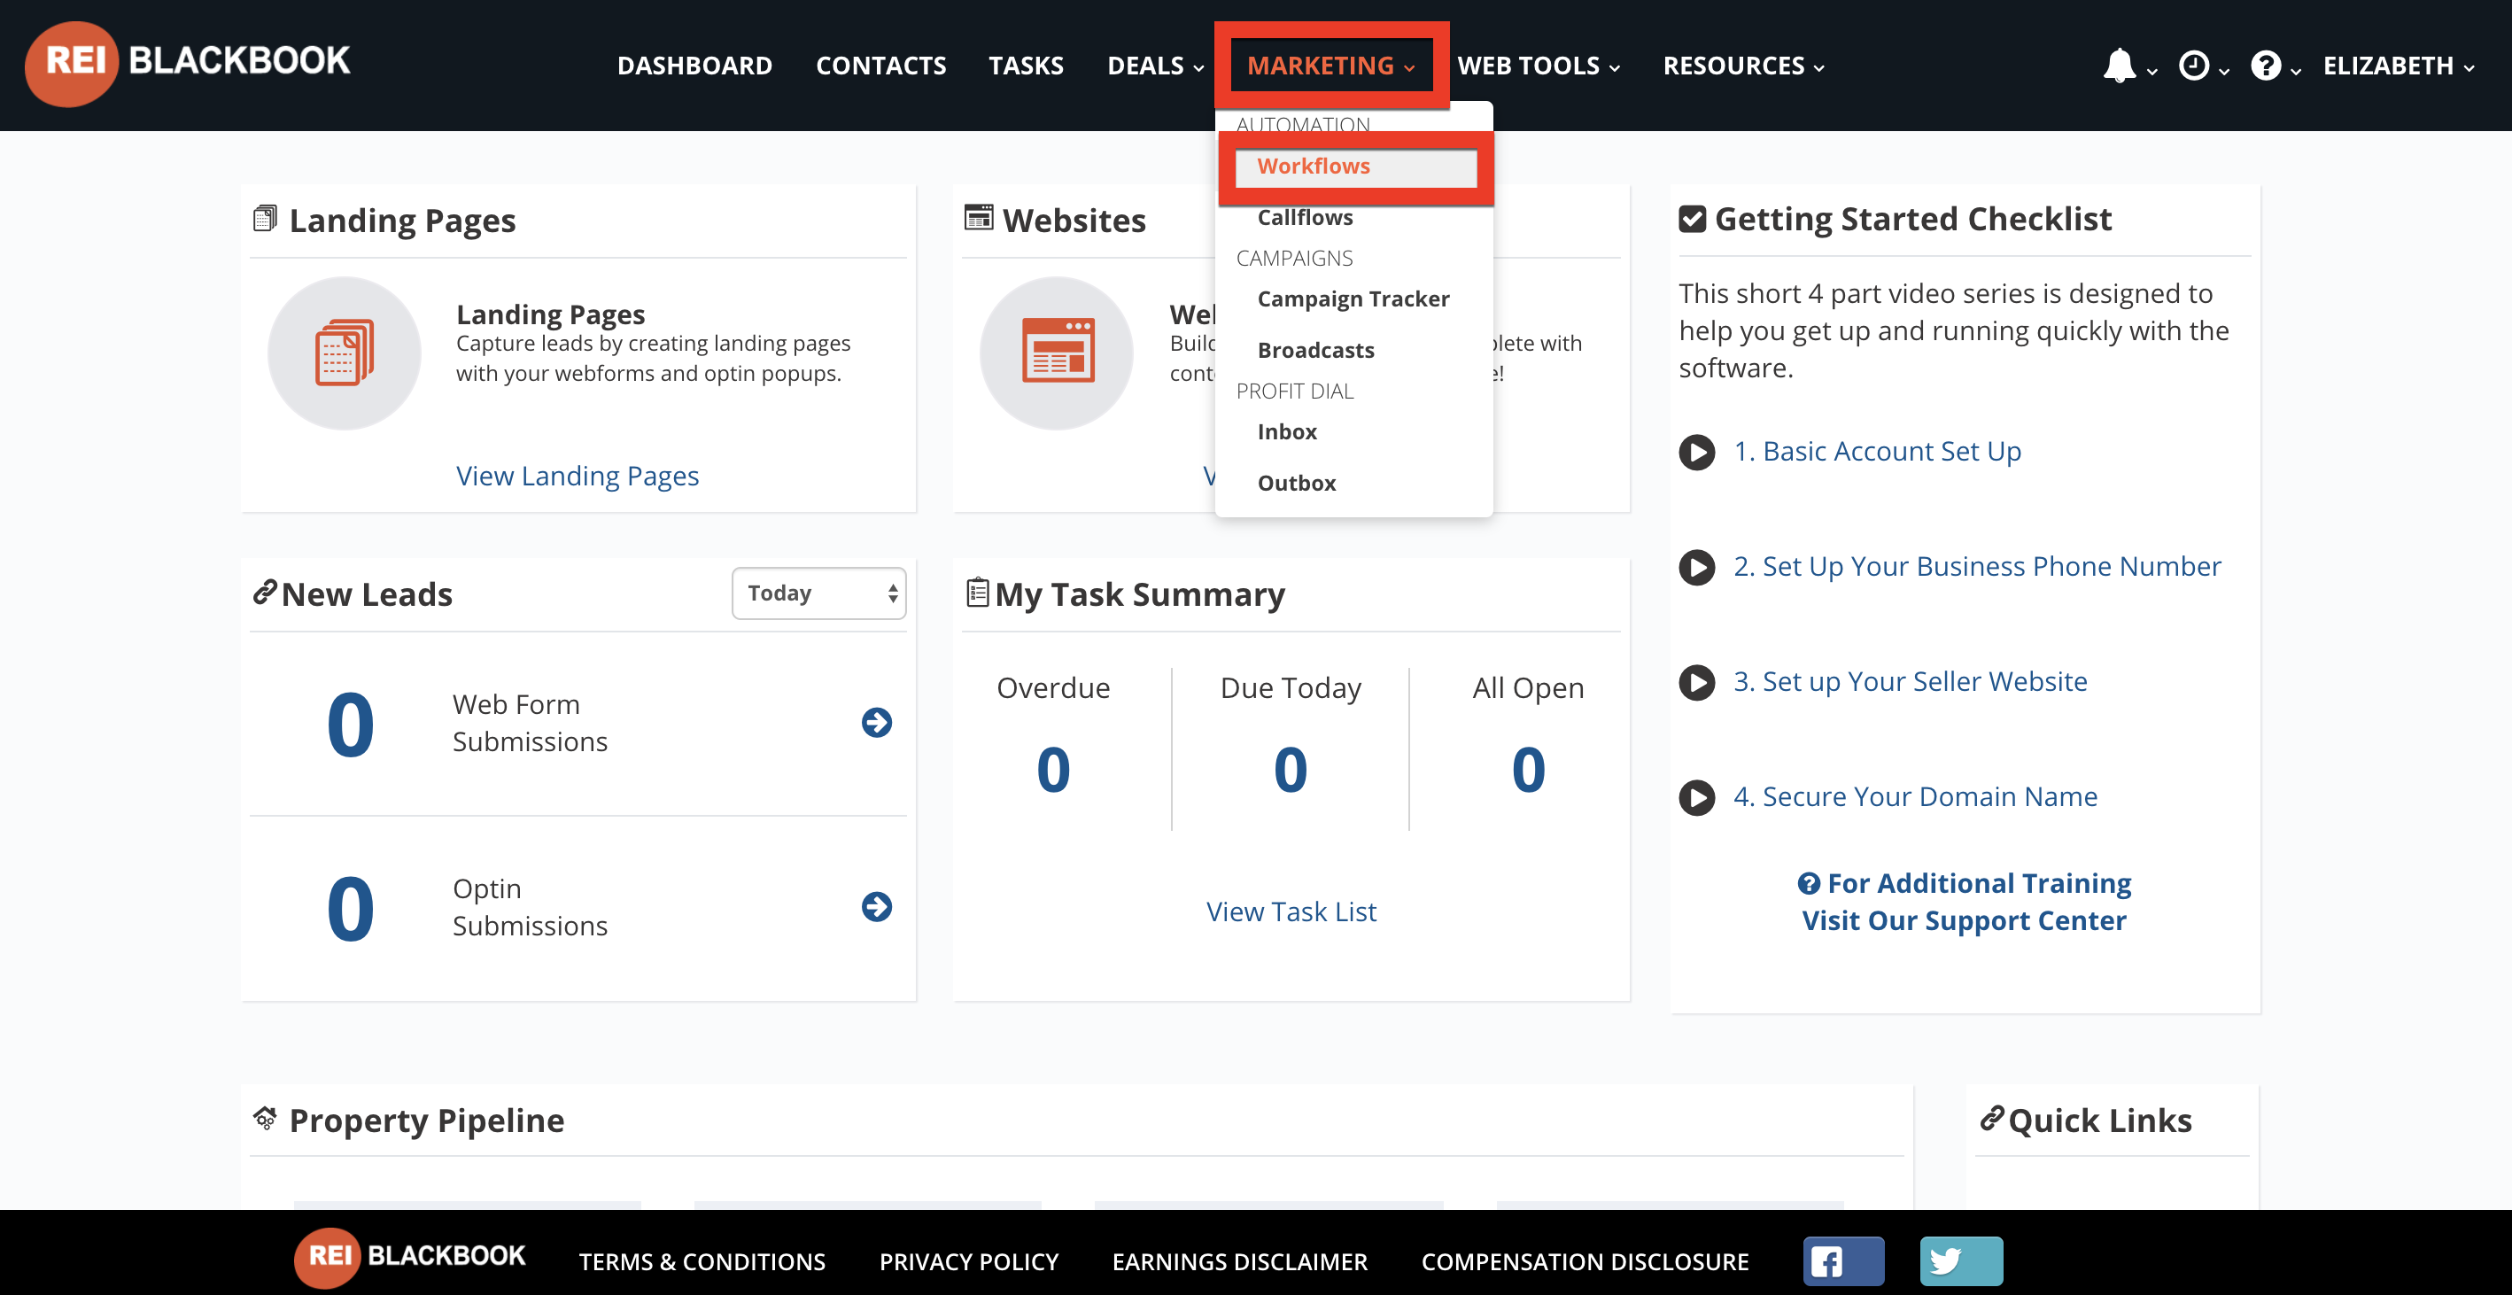Open the Twitter page icon in footer
The height and width of the screenshot is (1295, 2512).
1961,1260
